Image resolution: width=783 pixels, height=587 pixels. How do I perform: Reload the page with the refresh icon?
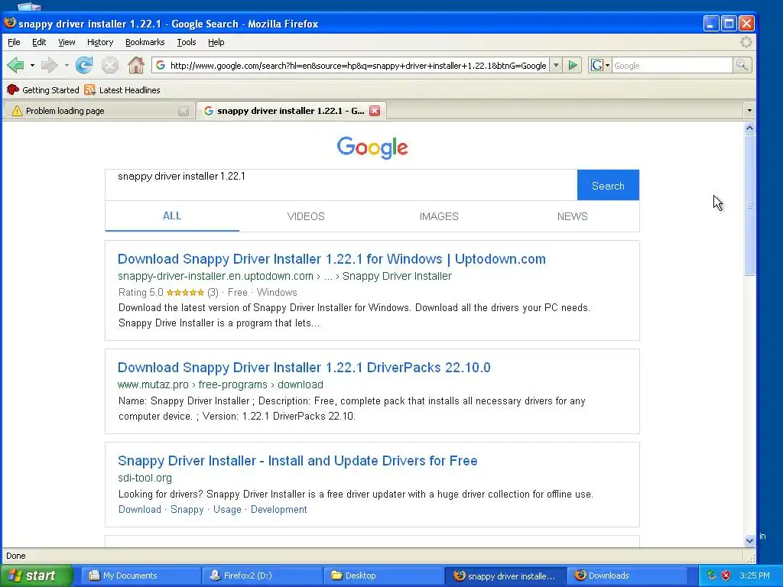coord(84,65)
